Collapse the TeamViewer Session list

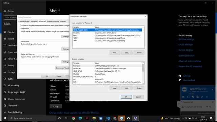pos(182,102)
